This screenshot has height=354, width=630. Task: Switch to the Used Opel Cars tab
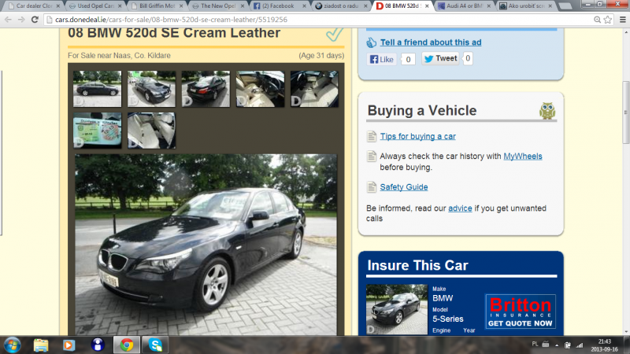point(95,6)
